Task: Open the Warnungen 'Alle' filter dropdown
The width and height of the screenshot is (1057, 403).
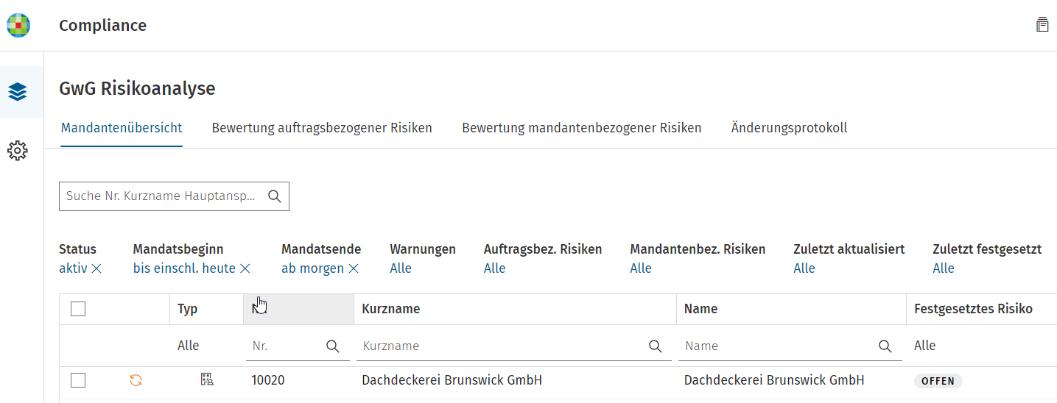Action: click(x=401, y=268)
